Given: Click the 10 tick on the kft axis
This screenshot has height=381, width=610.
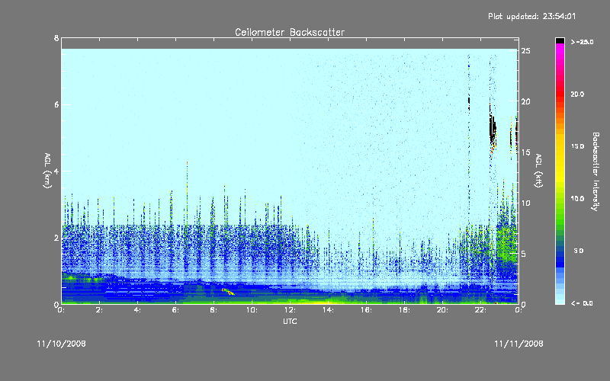Looking at the screenshot, I should click(x=526, y=203).
